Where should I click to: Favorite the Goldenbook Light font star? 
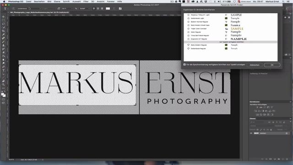click(x=188, y=18)
